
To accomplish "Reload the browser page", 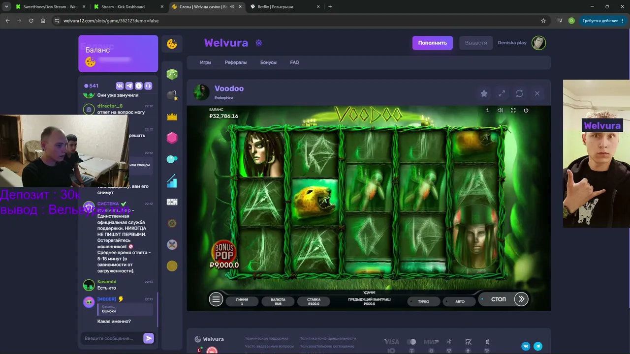I will point(31,21).
